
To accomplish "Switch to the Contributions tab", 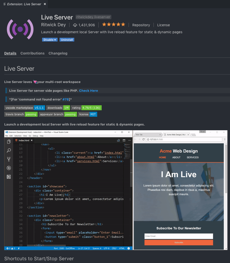I will coord(32,53).
